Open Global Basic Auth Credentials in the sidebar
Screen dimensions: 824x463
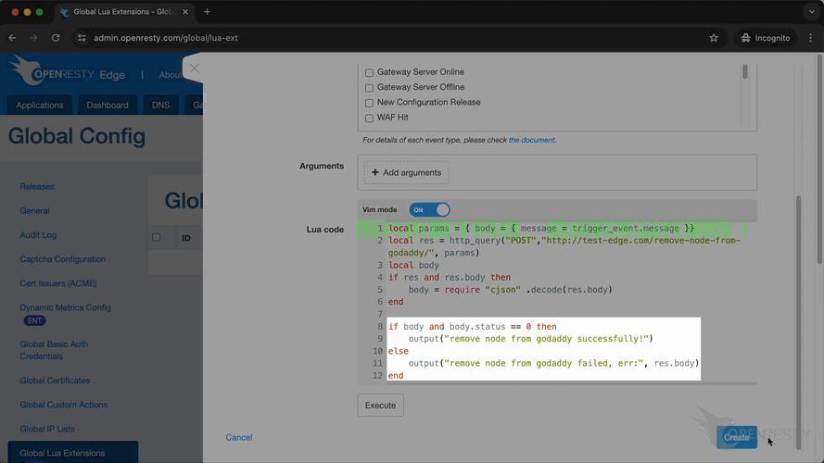[54, 350]
